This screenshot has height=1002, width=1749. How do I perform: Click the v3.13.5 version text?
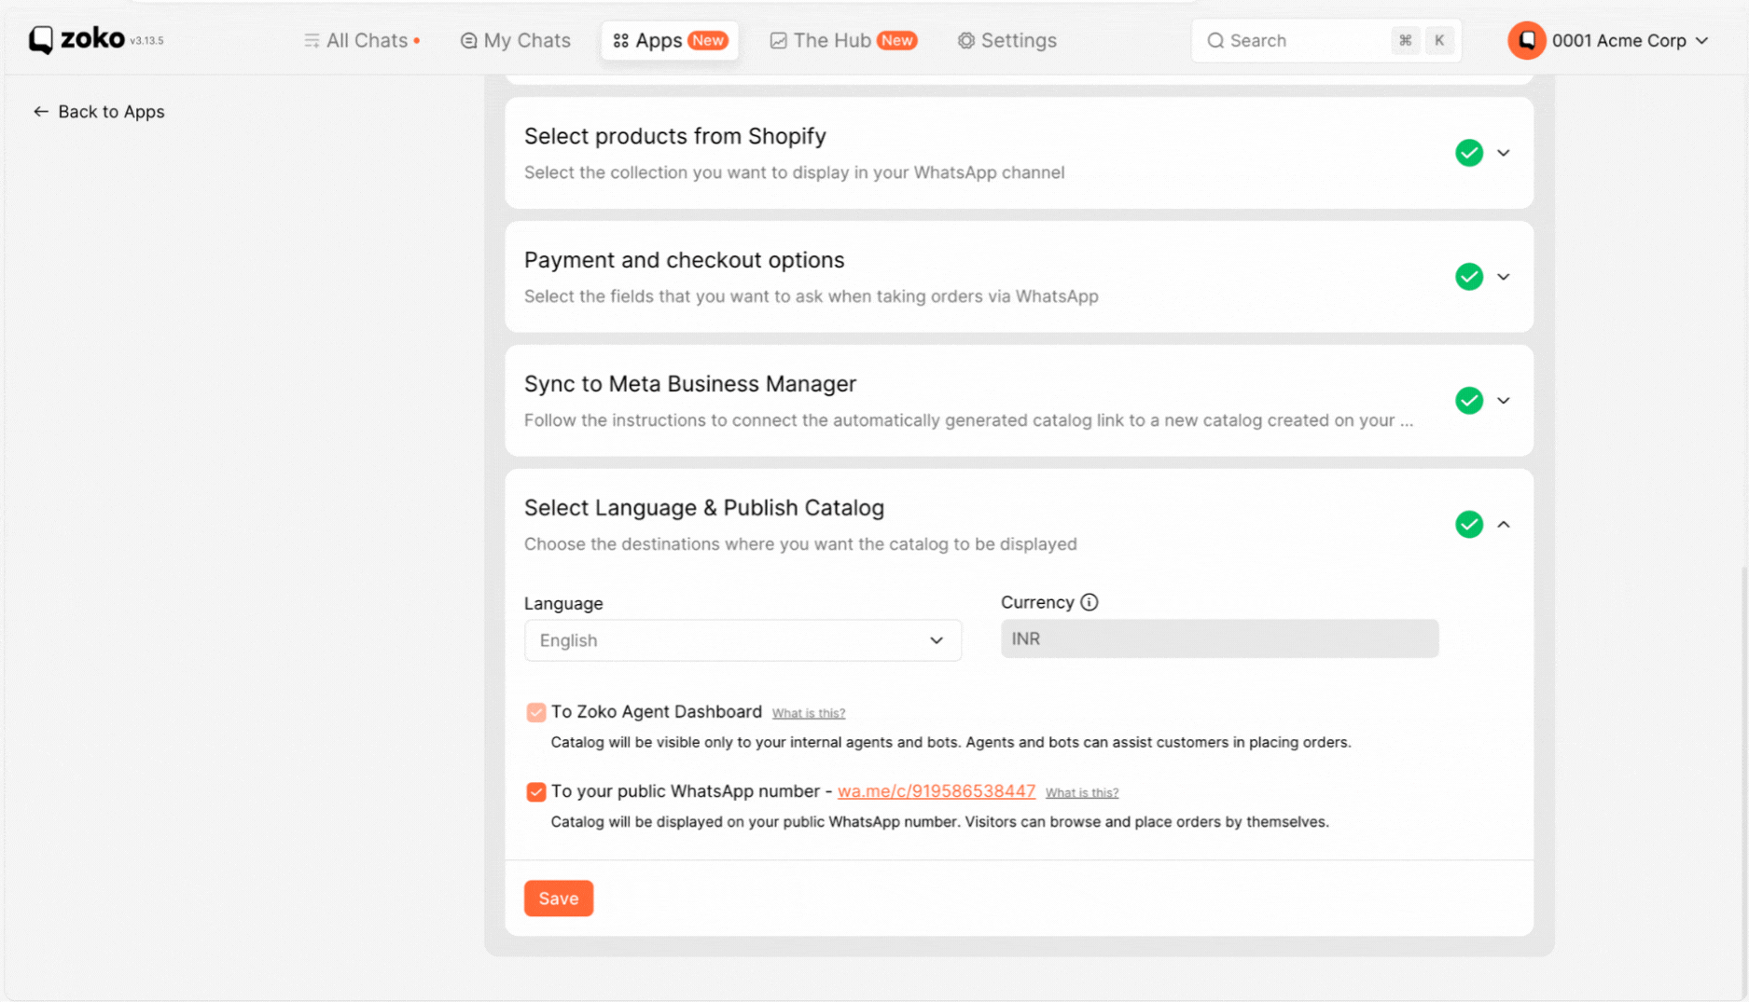146,41
